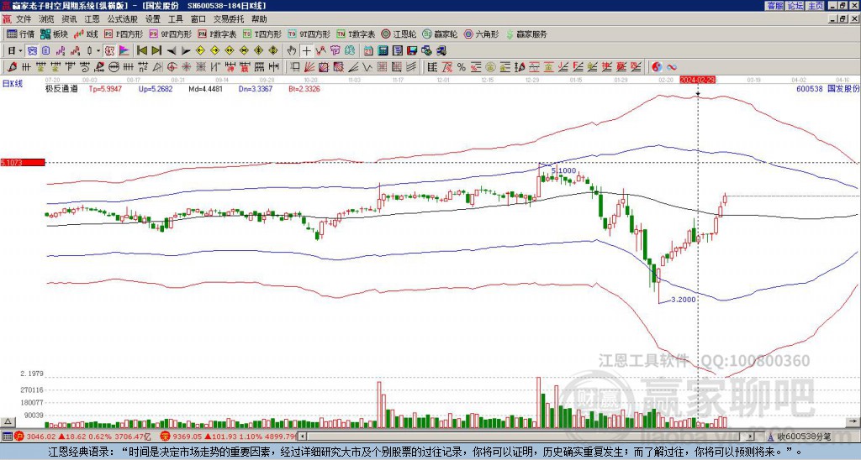The image size is (861, 460).
Task: Toggle the 权 adjustment button
Action: (109, 51)
